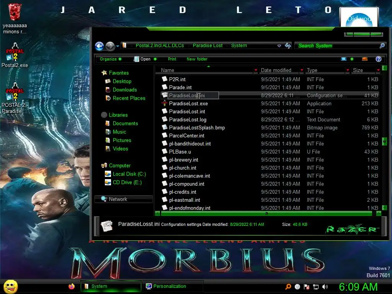Click Print in the toolbar
Image resolution: width=392 pixels, height=294 pixels.
tap(172, 59)
